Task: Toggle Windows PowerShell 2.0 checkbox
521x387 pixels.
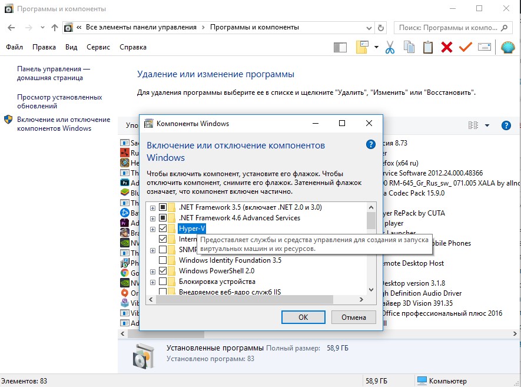Action: (162, 270)
